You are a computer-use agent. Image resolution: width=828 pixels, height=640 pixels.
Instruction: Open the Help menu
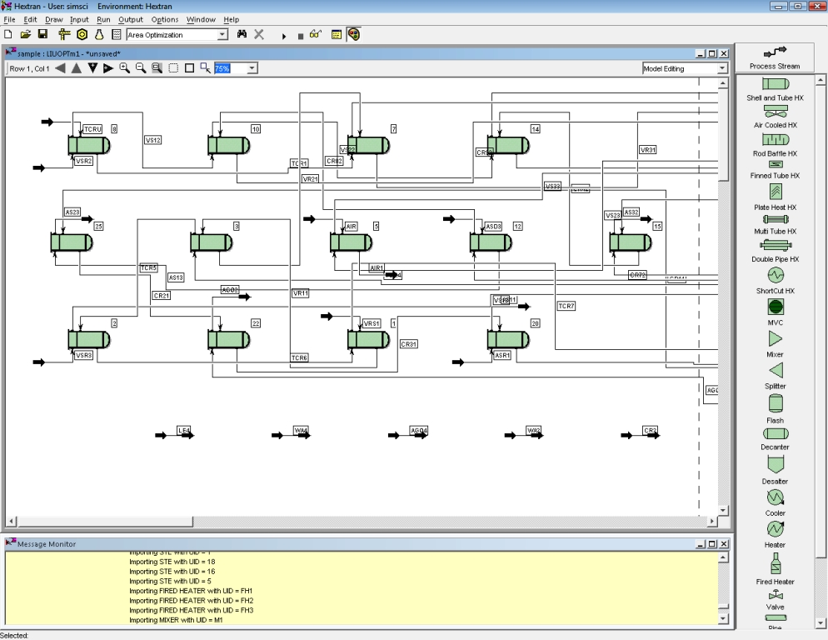coord(232,19)
